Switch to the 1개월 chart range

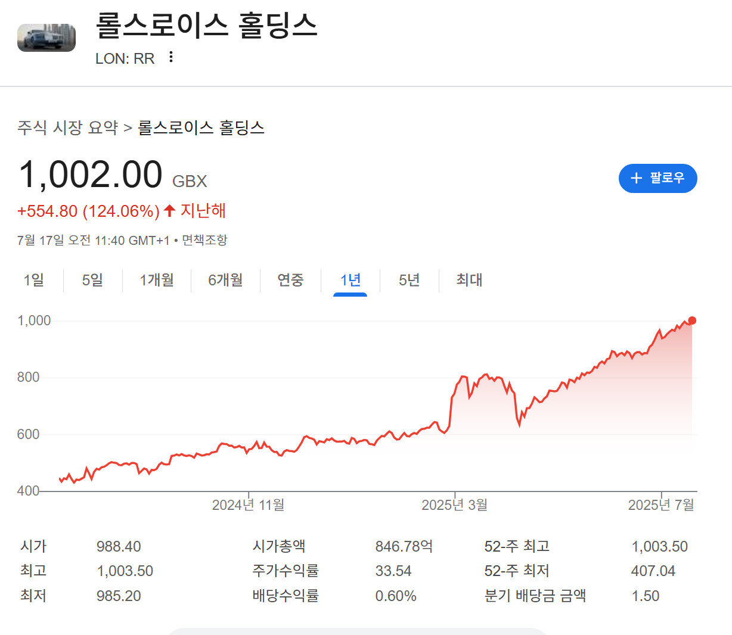(x=157, y=280)
